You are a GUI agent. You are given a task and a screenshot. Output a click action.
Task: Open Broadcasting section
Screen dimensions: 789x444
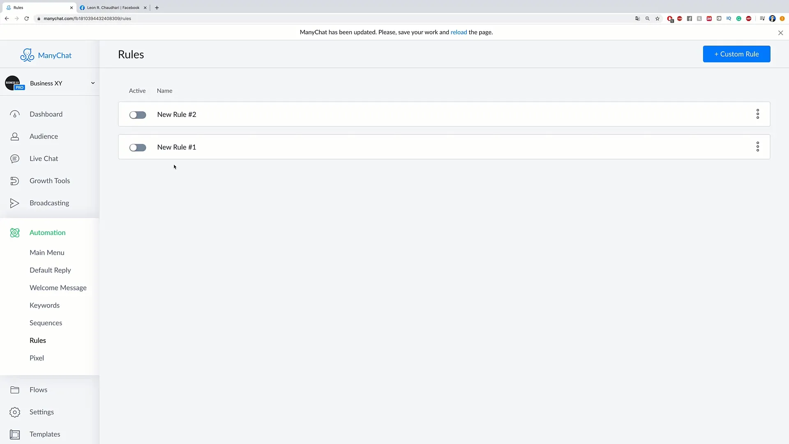point(49,202)
